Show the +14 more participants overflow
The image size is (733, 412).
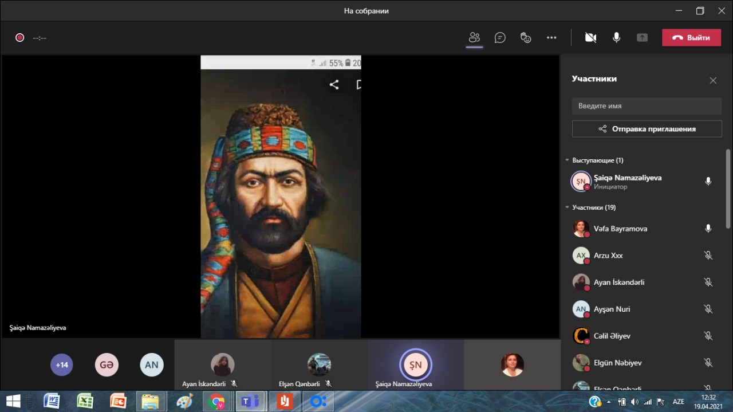pos(62,364)
